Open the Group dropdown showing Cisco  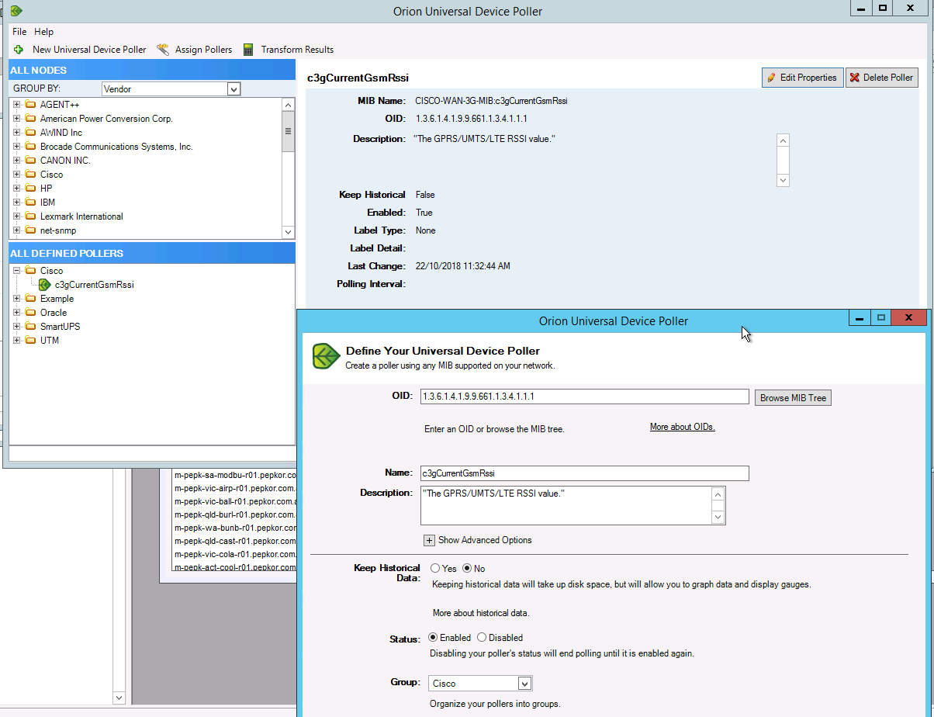point(524,684)
